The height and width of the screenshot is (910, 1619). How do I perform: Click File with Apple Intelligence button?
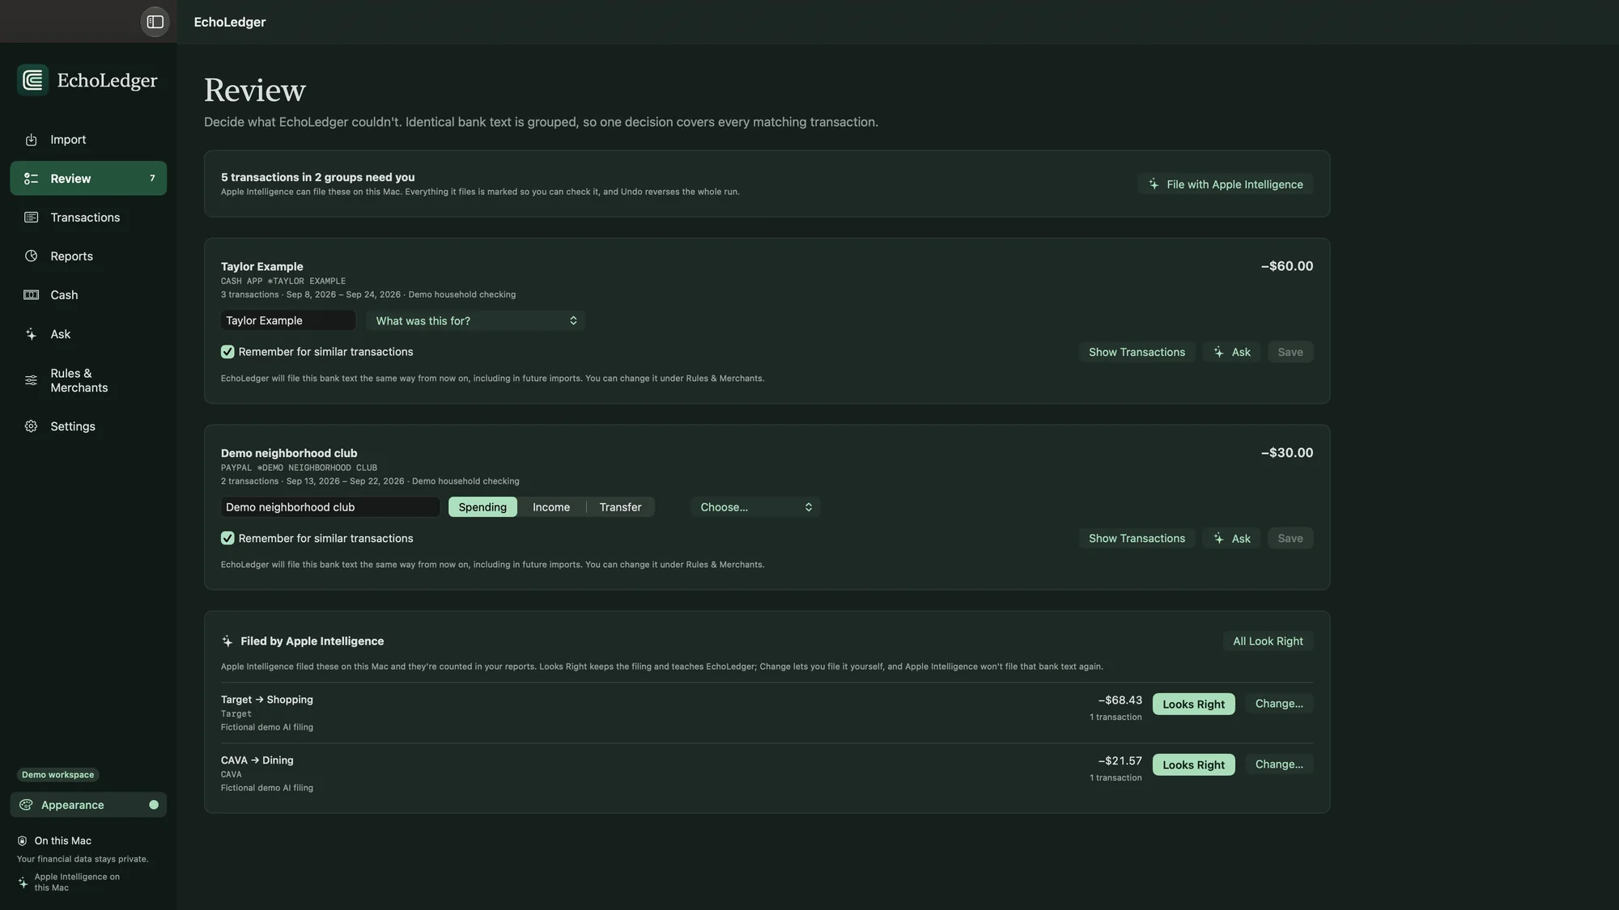[x=1226, y=184]
